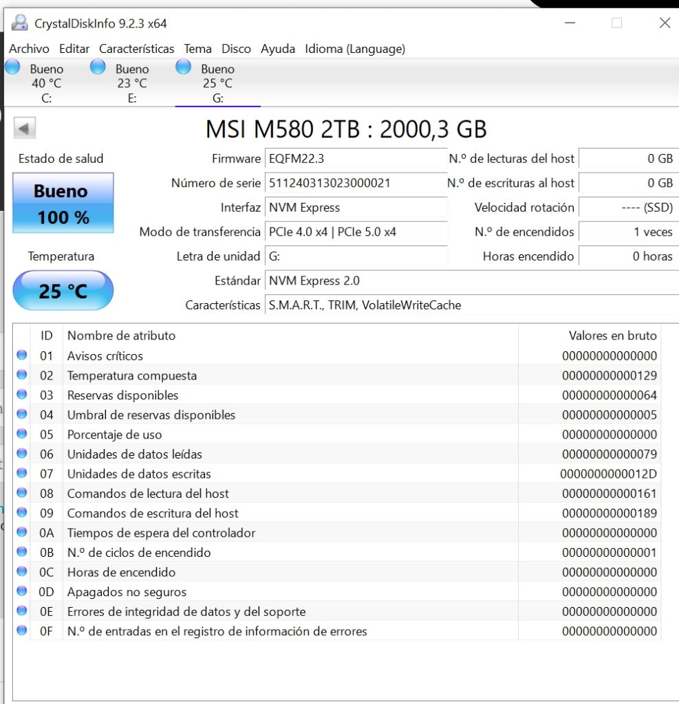Click the Interfaz field NVM Express
Viewport: 679px width, 704px height.
[x=356, y=208]
